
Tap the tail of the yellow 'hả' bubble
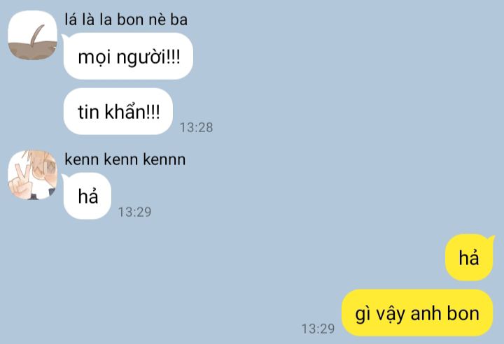[x=491, y=239]
